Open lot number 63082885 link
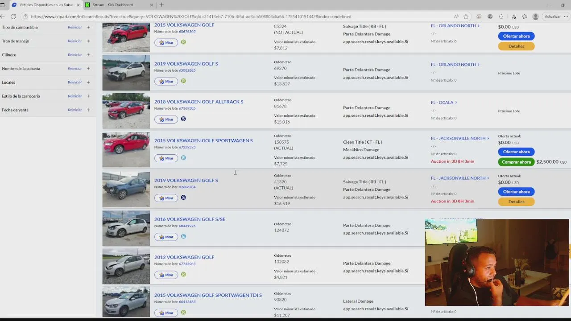Screen dimensions: 571x321 pyautogui.click(x=187, y=70)
